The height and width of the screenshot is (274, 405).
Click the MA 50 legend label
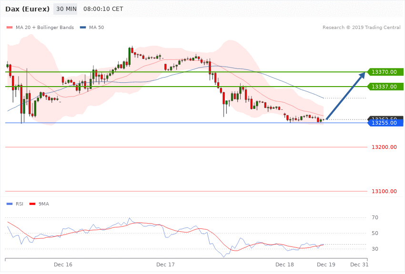[96, 27]
